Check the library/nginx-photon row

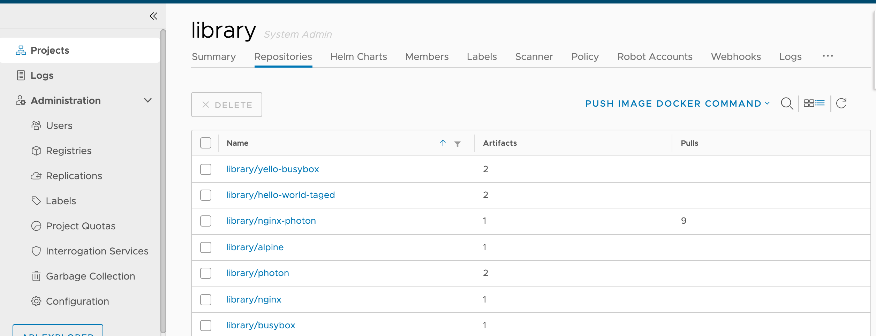point(206,221)
